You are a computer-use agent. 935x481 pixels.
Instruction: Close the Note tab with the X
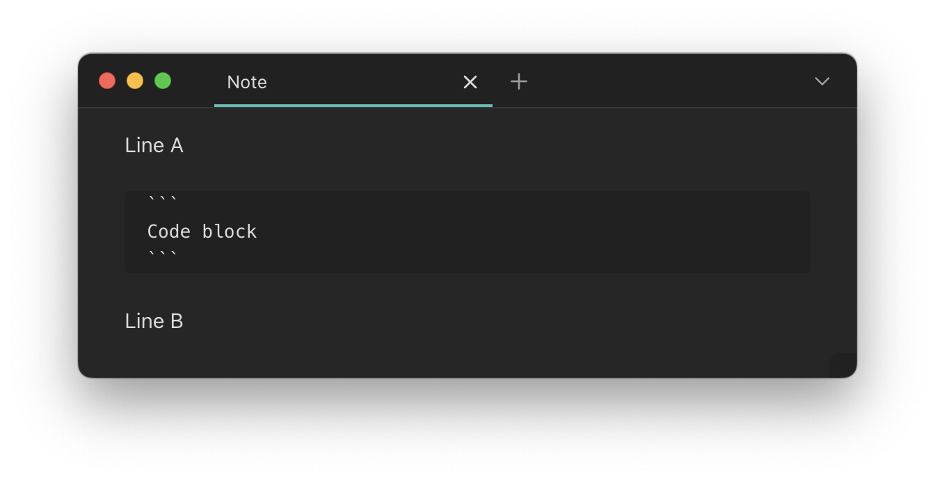click(x=470, y=82)
